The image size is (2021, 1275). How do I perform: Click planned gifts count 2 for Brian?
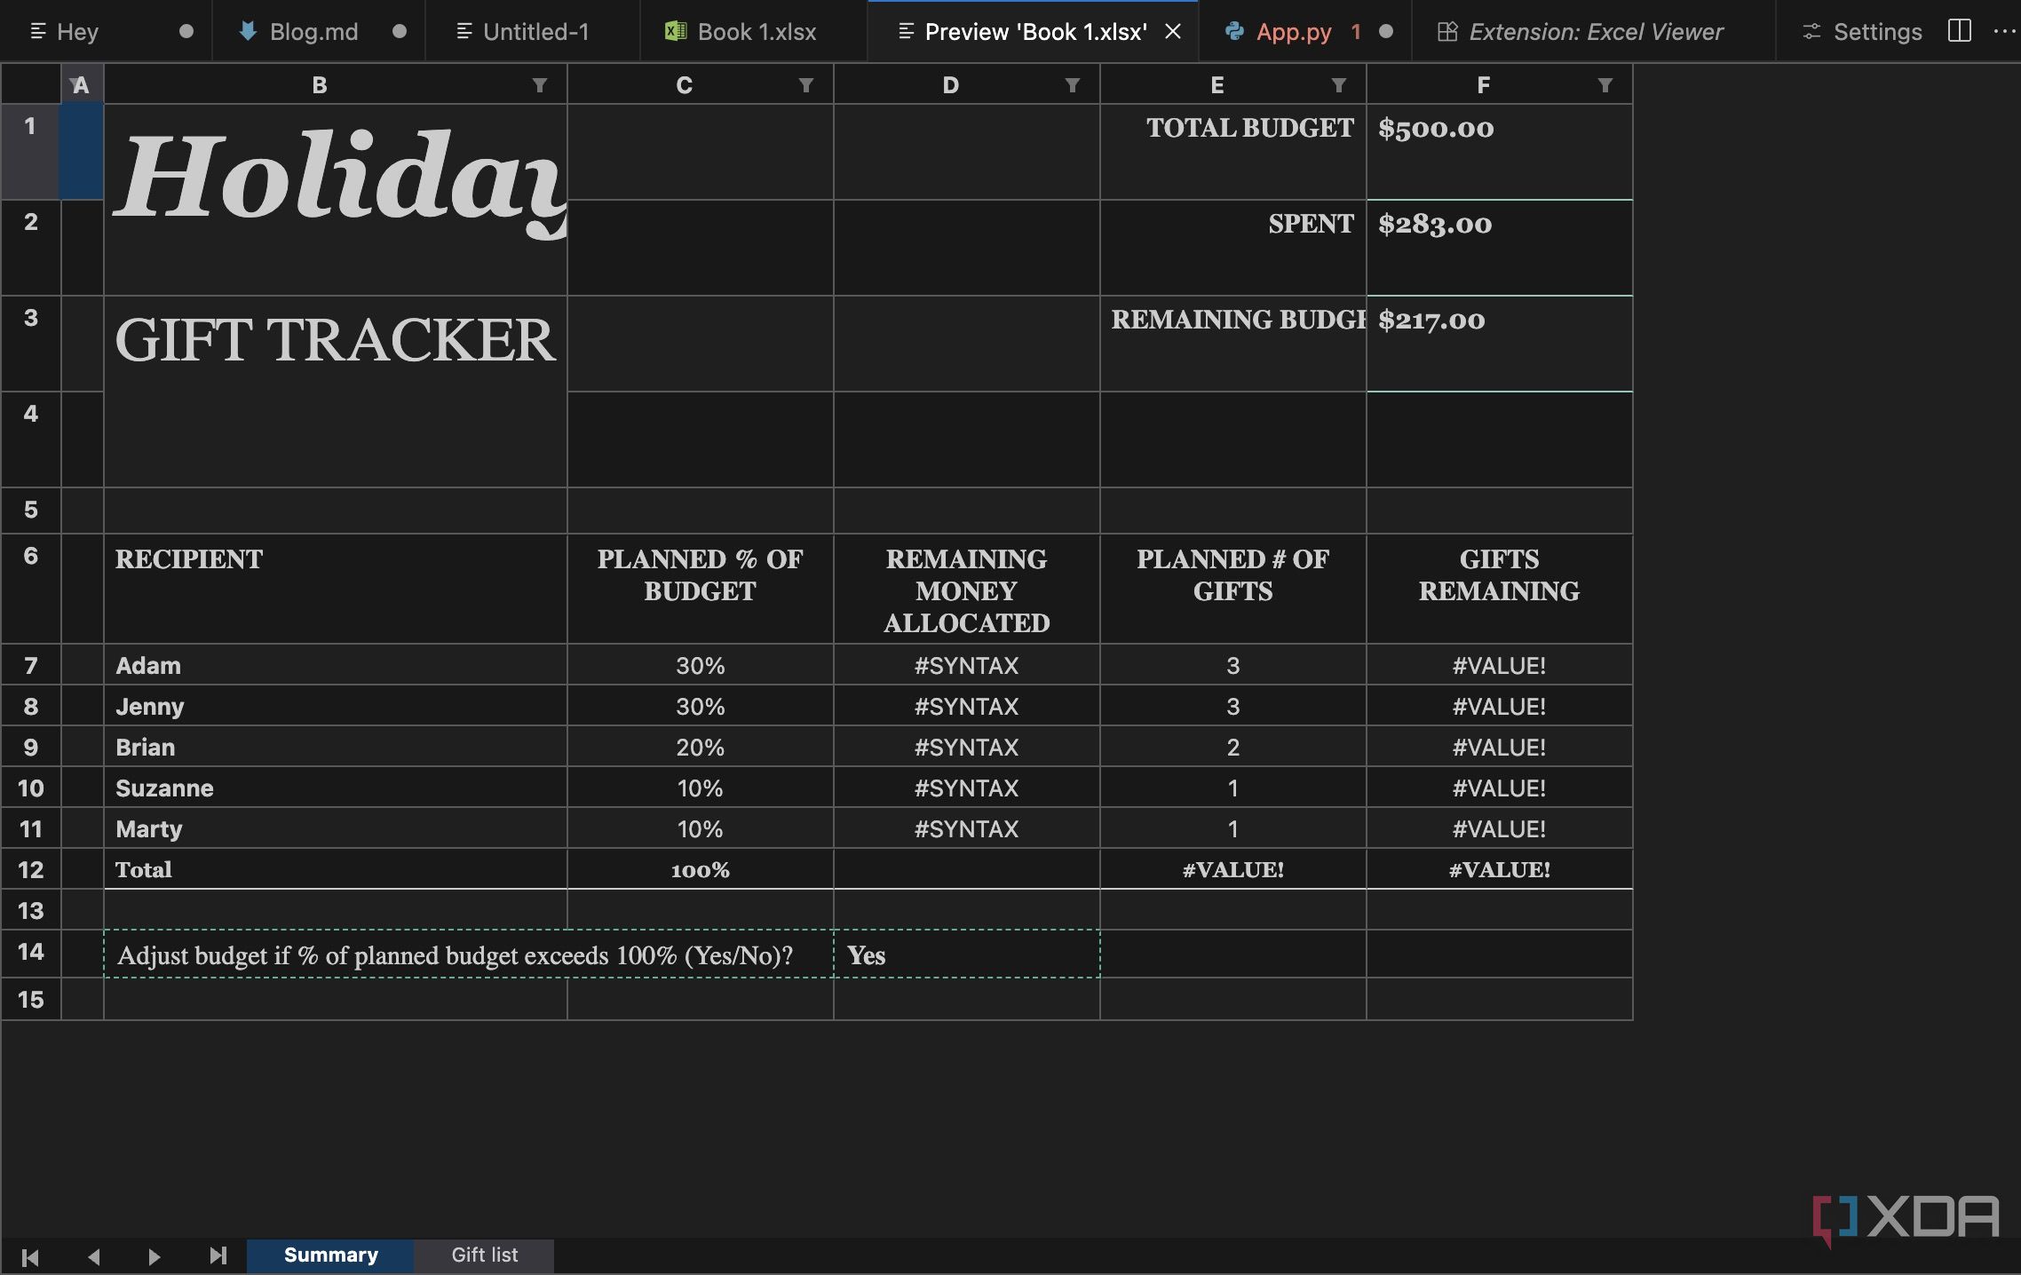(x=1232, y=747)
